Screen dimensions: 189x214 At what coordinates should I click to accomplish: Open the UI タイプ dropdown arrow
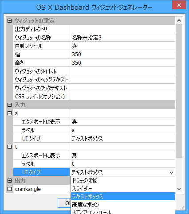coord(171,172)
